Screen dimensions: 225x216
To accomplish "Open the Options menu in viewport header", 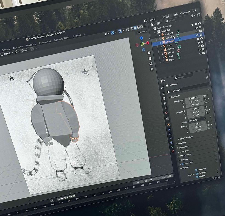I will coord(142,32).
